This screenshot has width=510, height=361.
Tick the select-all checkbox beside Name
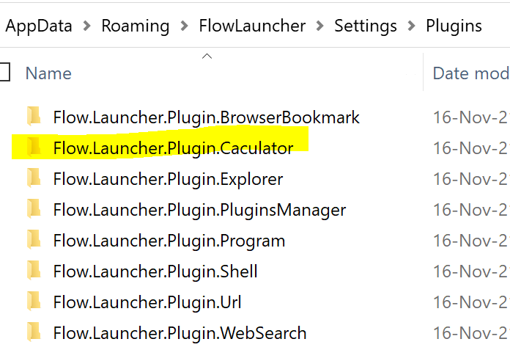coord(4,72)
